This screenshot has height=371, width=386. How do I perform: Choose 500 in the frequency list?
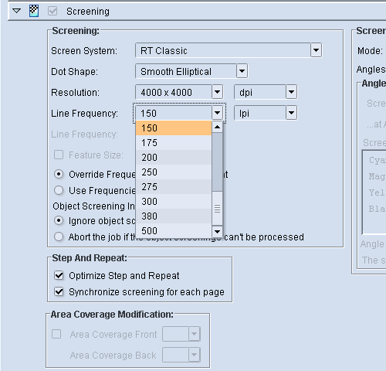[x=174, y=230]
